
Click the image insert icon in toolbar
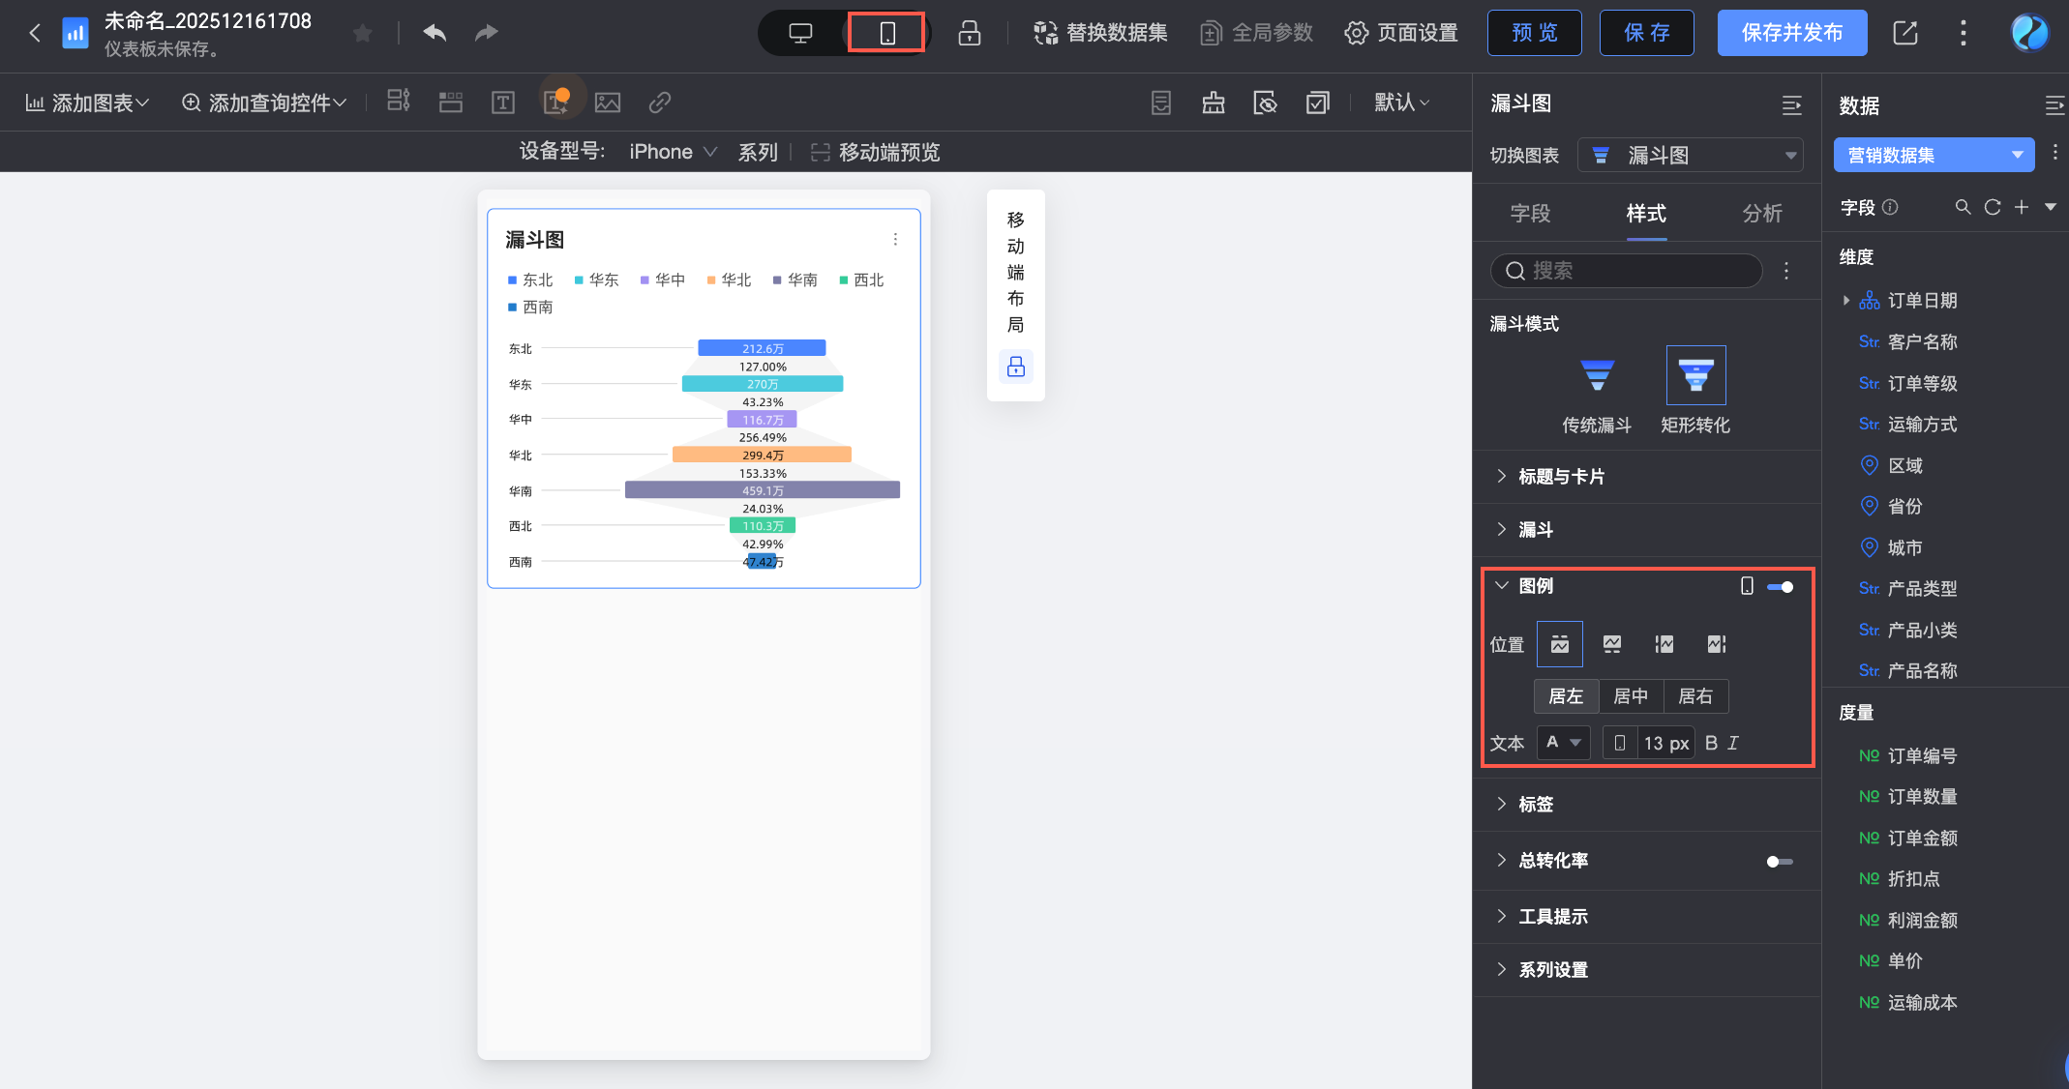click(x=607, y=103)
